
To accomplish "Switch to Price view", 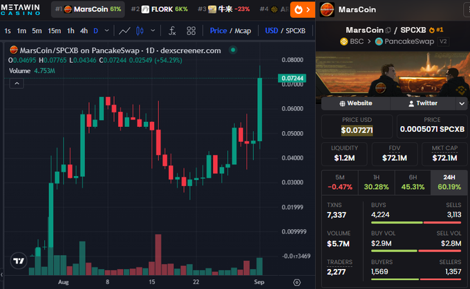I will [x=218, y=31].
